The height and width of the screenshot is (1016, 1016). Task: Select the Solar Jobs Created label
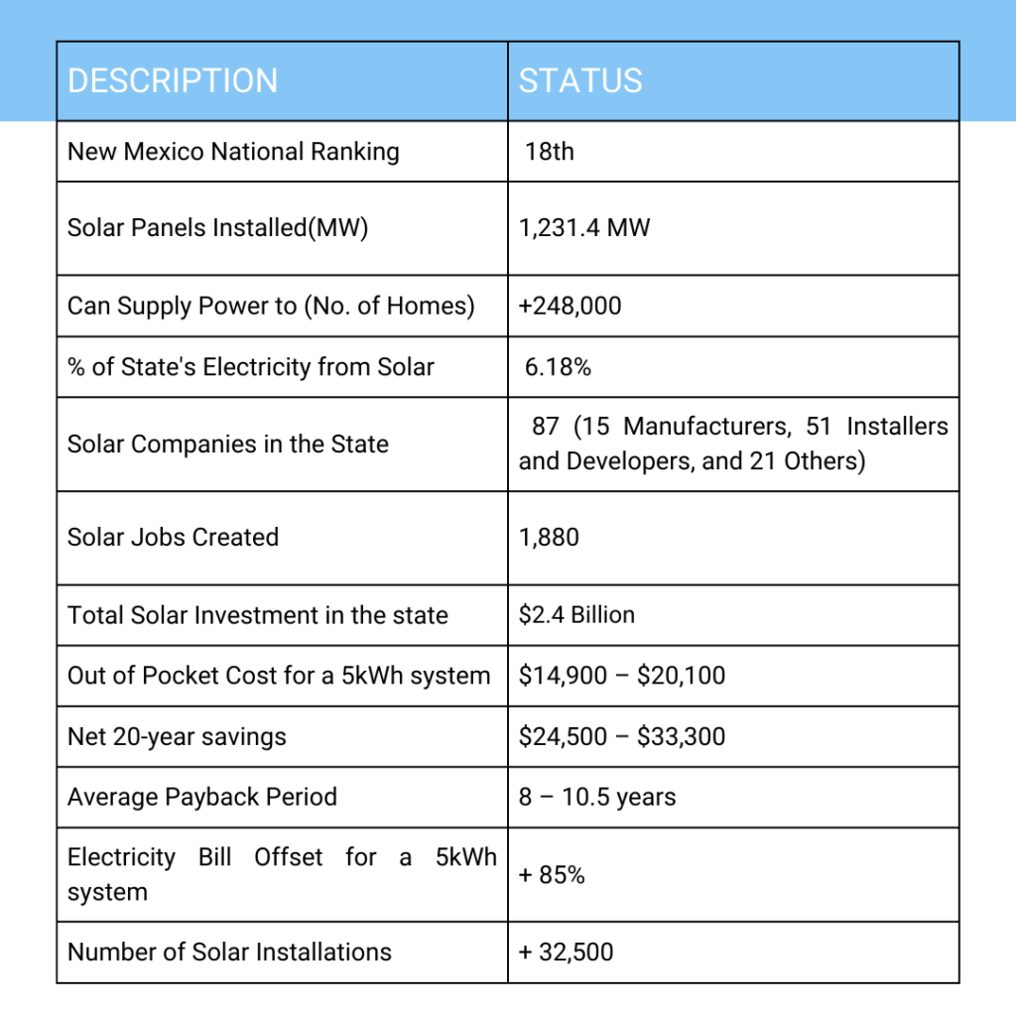173,538
